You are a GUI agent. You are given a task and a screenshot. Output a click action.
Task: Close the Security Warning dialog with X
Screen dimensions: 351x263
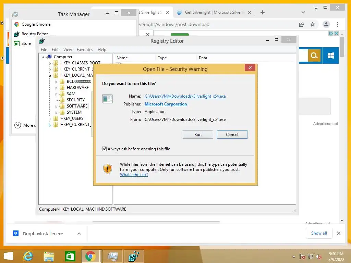250,67
